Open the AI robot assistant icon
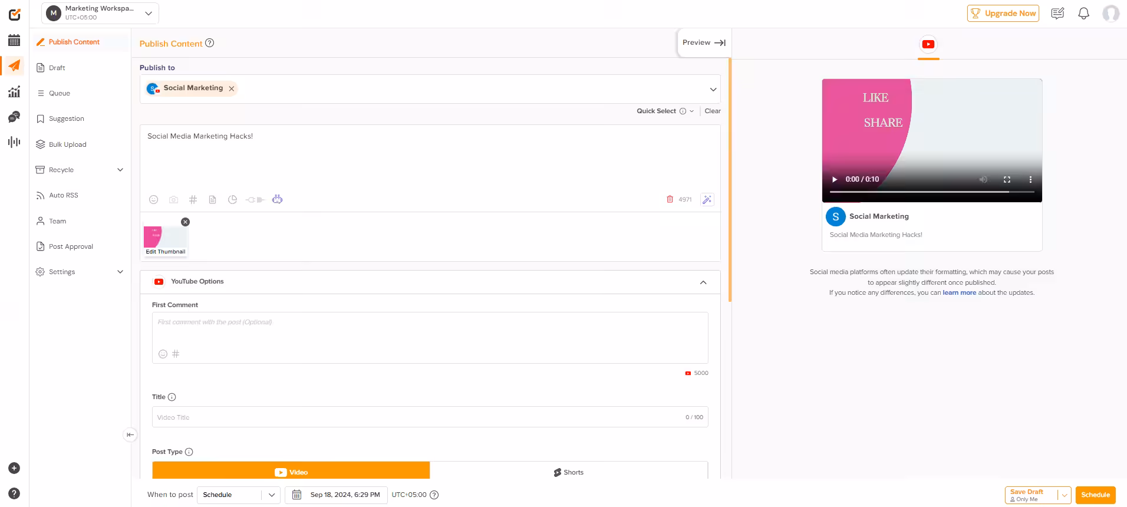 (x=277, y=199)
